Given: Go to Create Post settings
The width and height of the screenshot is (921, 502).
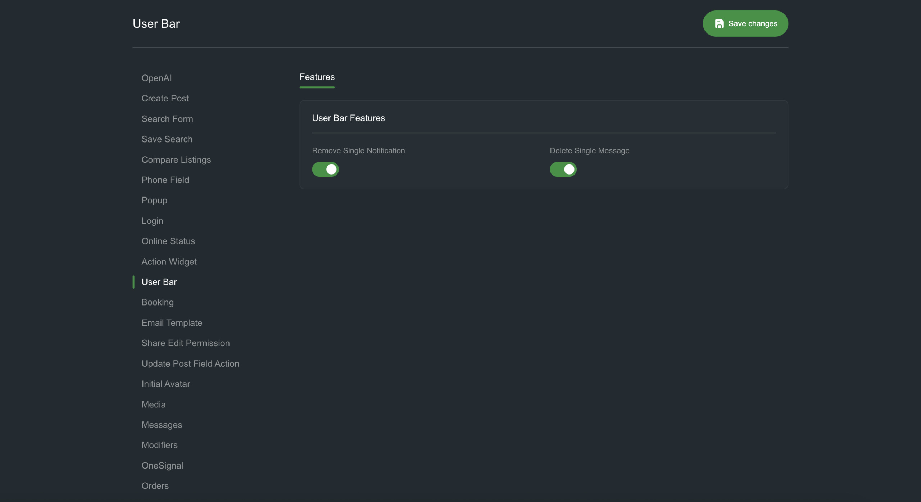Looking at the screenshot, I should pyautogui.click(x=165, y=98).
